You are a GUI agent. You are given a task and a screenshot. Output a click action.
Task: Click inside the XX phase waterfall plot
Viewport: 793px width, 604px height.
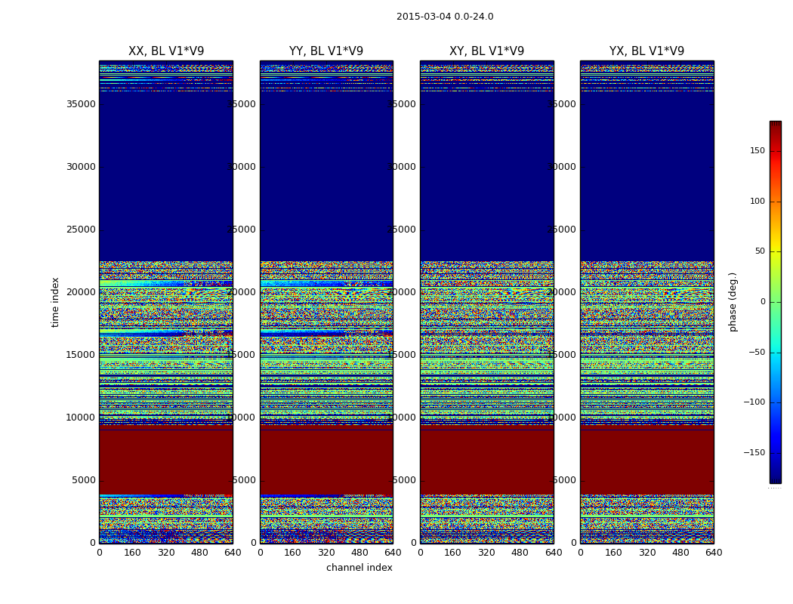coord(166,302)
